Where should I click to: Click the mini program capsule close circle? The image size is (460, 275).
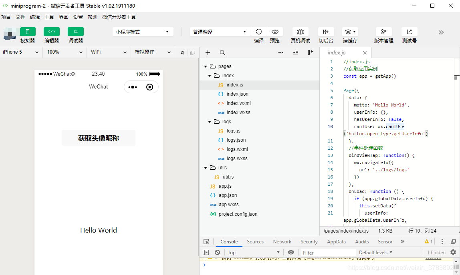point(149,87)
